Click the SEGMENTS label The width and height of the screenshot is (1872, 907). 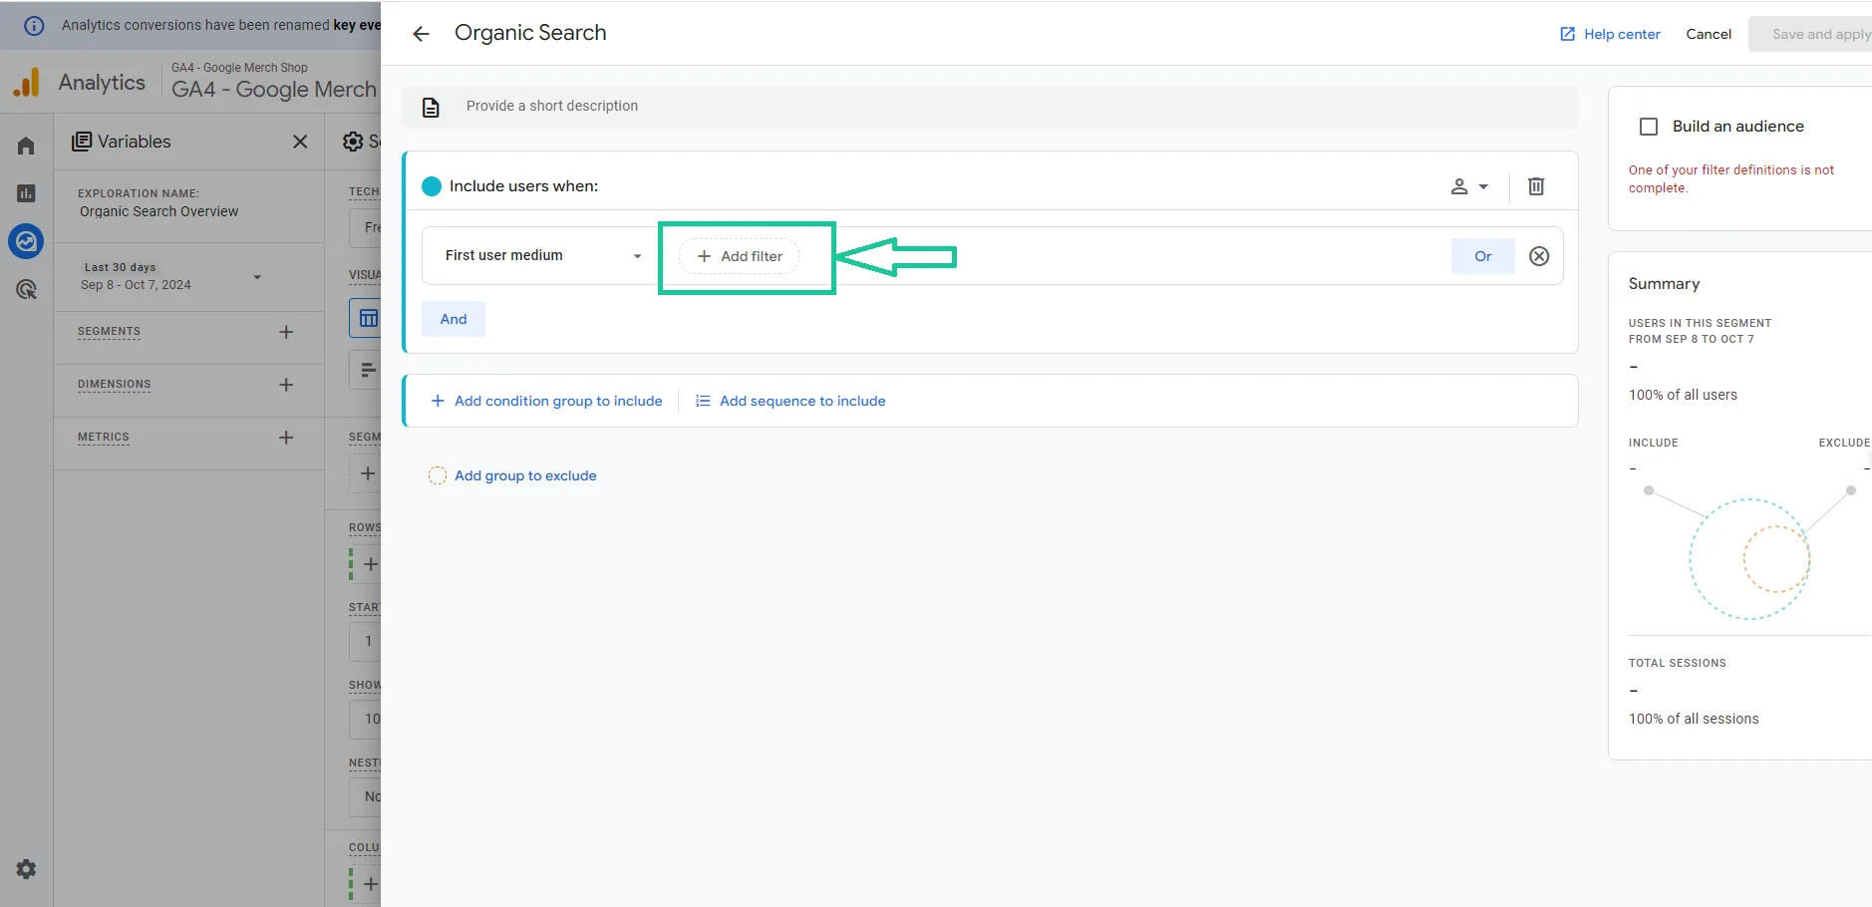pos(110,331)
